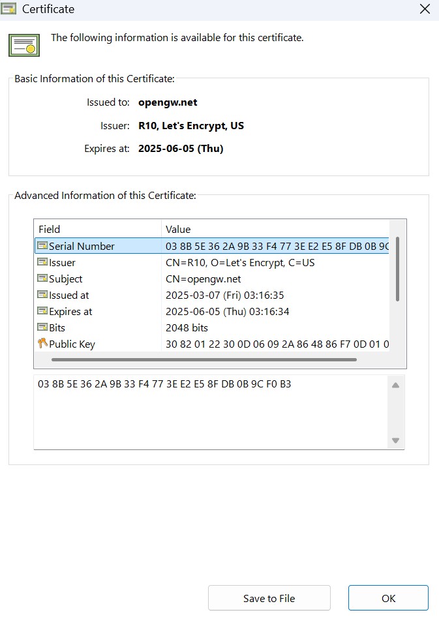Click the bold R10, Let's Encrypt, US issuer
This screenshot has height=619, width=439.
click(x=191, y=125)
